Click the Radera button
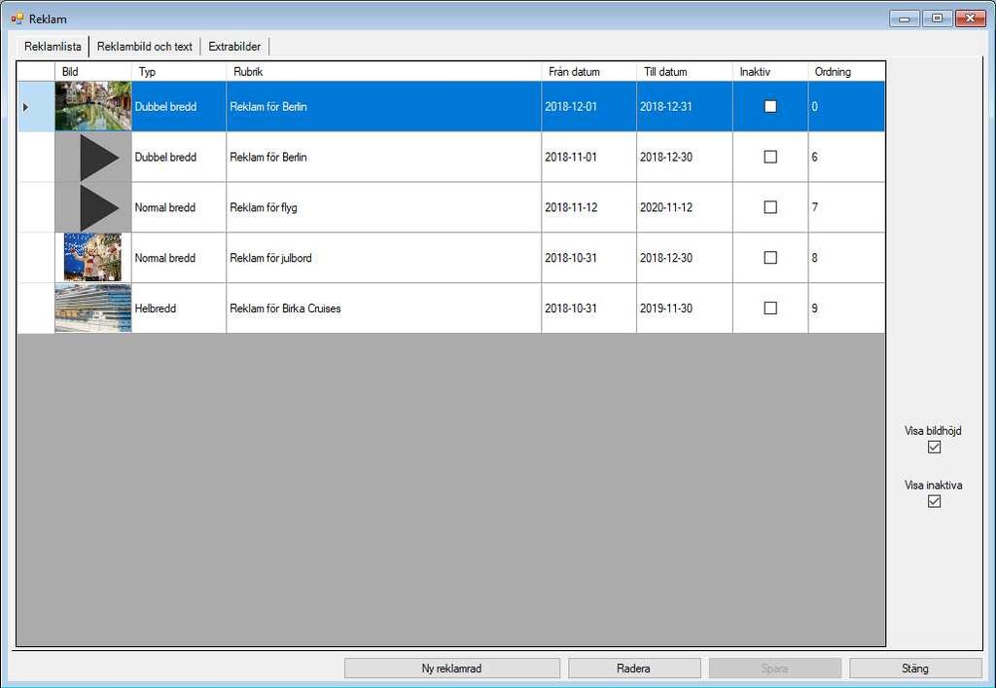This screenshot has height=688, width=996. tap(633, 669)
